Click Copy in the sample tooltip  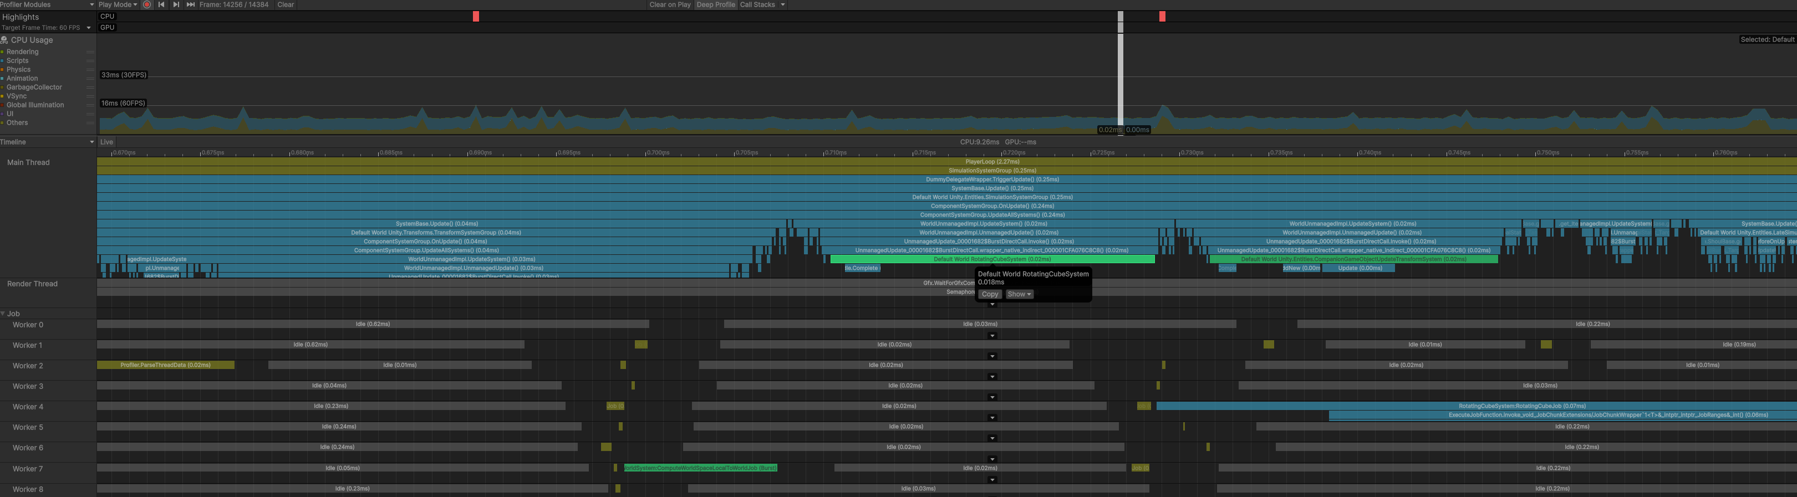click(989, 294)
